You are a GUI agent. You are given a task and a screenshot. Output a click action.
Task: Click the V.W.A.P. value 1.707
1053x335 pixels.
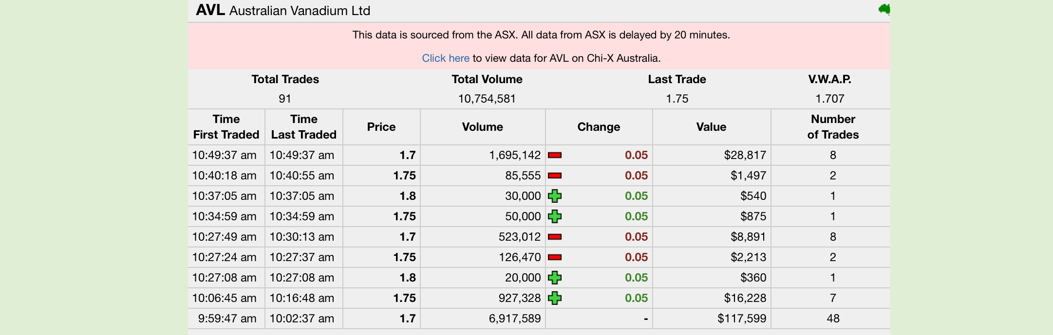point(830,99)
